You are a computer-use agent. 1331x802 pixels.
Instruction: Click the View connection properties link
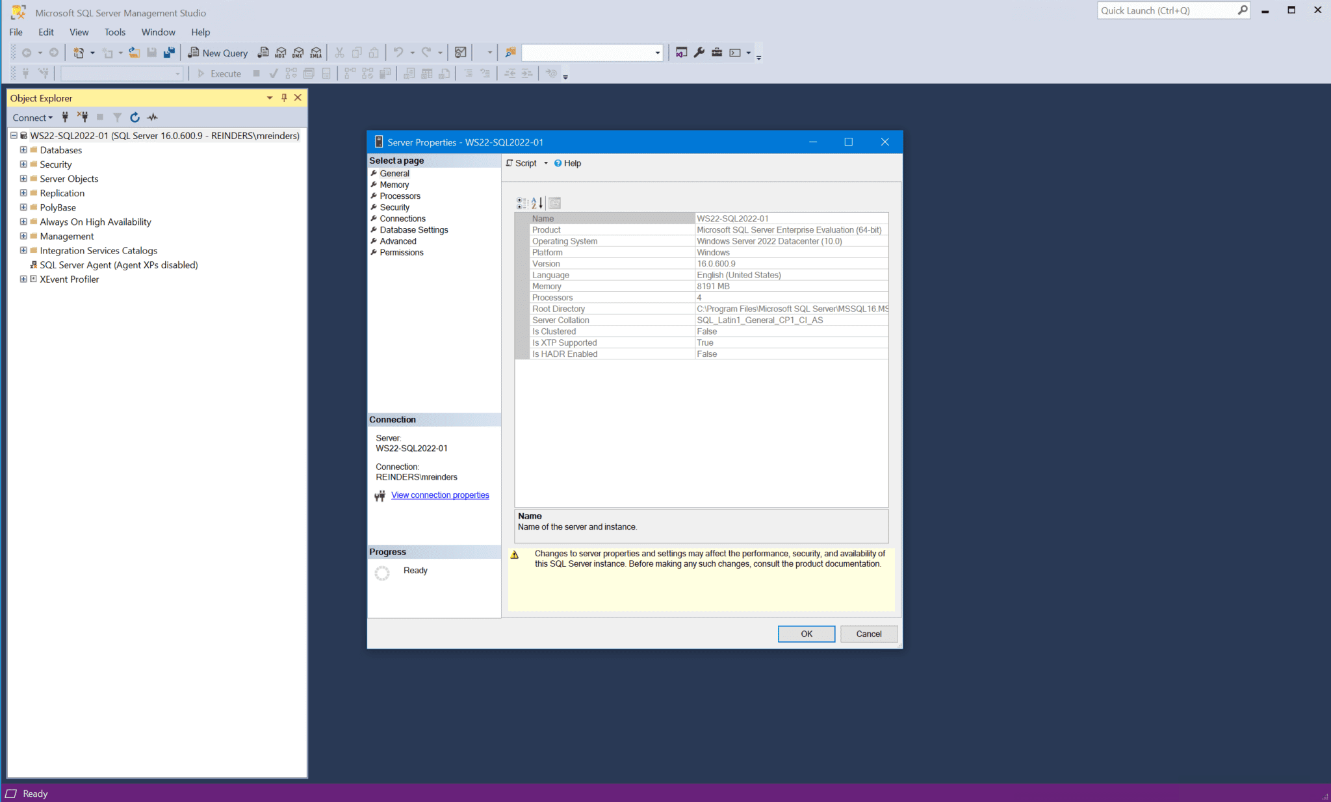click(x=439, y=495)
